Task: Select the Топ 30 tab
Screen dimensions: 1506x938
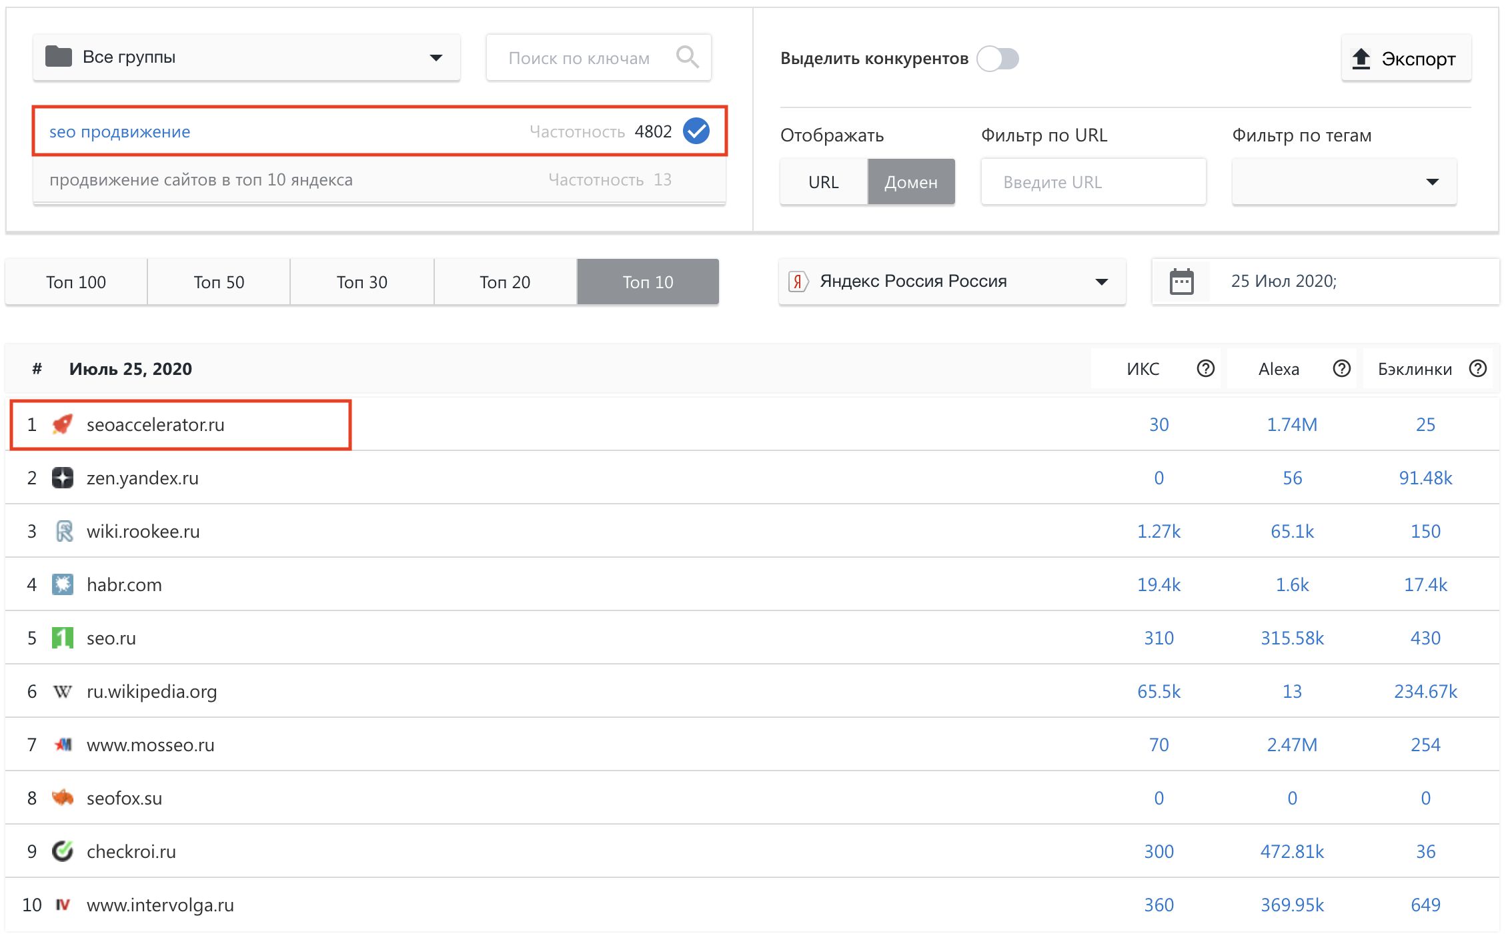Action: click(x=361, y=282)
